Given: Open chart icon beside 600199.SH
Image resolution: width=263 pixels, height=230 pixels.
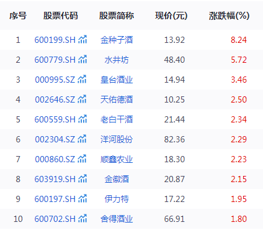Looking at the screenshot, I should (82, 39).
